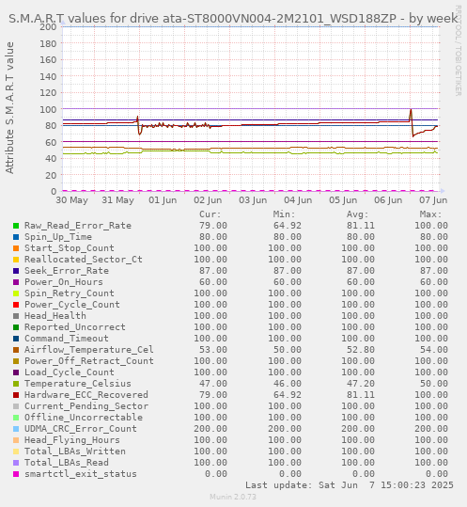This screenshot has height=507, width=467.
Task: Click the Load_Cycle_Count legend label
Action: [x=70, y=372]
